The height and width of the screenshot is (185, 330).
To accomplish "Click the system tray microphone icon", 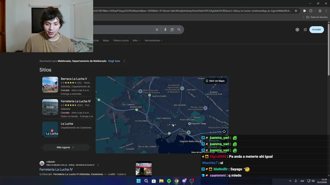I will [296, 181].
